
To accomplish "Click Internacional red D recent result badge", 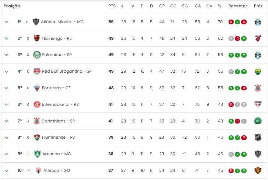I will (x=231, y=105).
